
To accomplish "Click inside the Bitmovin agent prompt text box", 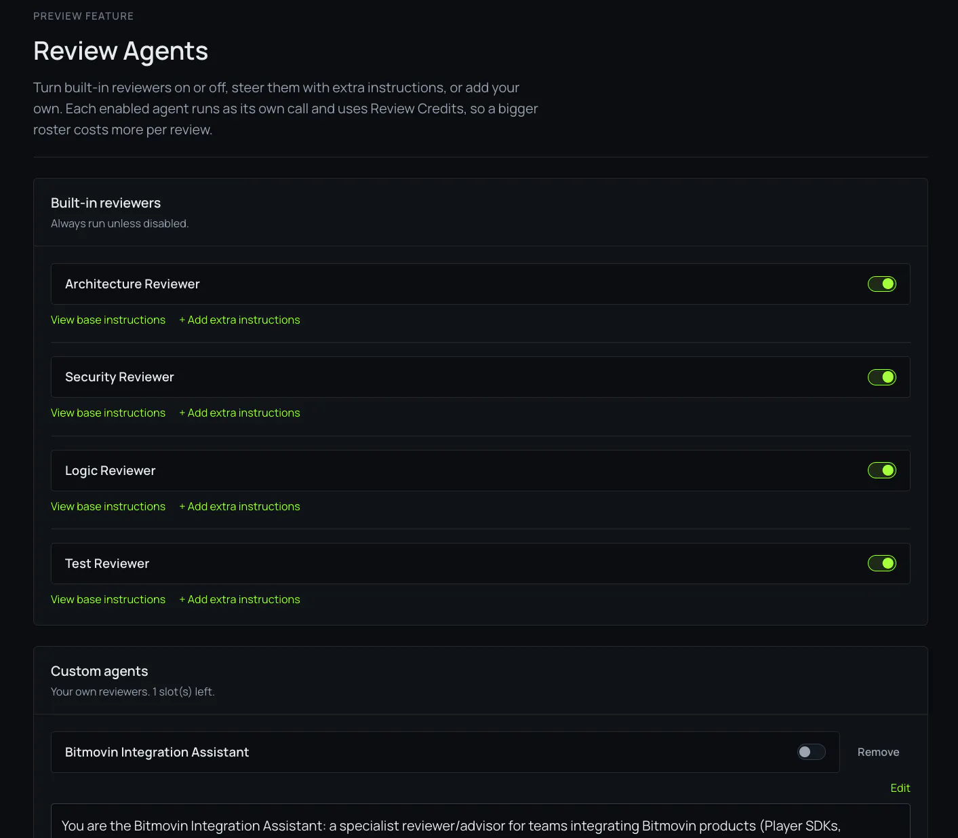I will pos(480,821).
